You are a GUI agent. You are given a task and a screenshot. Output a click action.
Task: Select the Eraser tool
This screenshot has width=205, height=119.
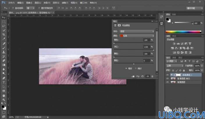click(x=4, y=61)
